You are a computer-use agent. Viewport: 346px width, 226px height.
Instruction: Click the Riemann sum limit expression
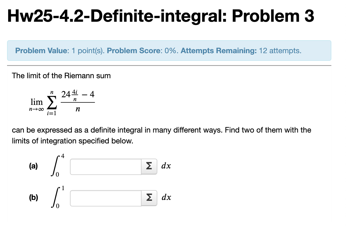point(62,102)
